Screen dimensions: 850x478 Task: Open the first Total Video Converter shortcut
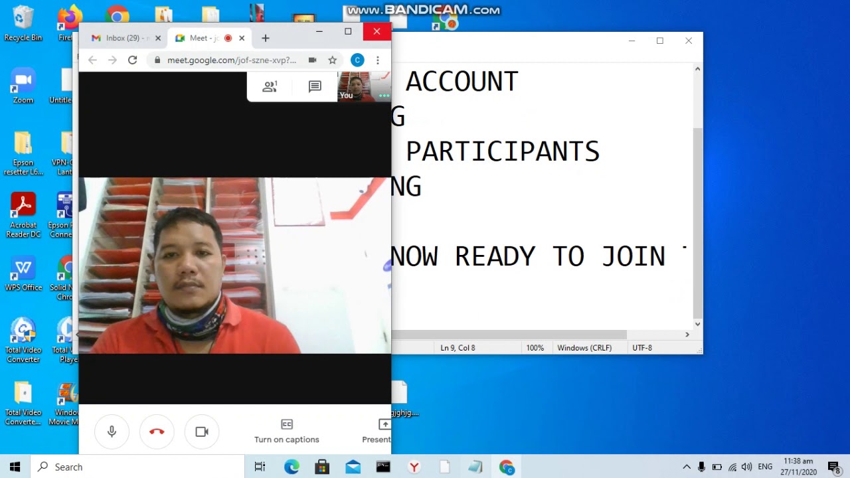pyautogui.click(x=23, y=341)
